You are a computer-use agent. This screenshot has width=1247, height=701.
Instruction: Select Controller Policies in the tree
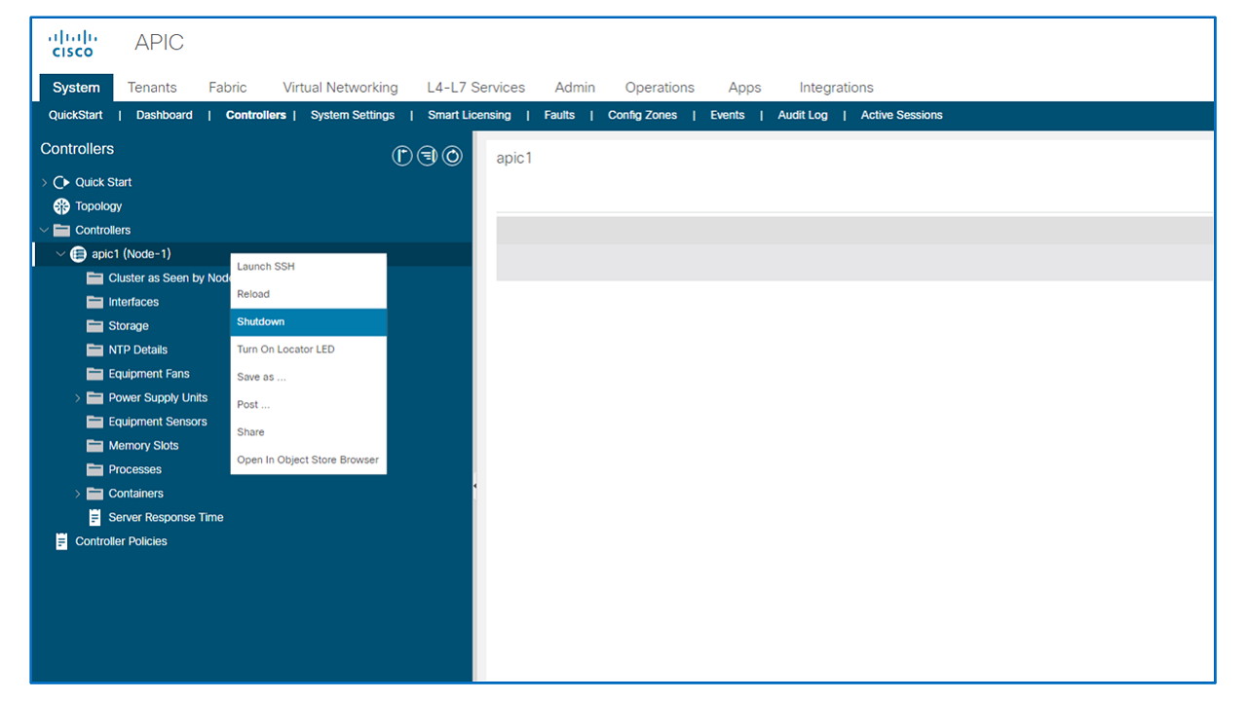click(121, 541)
